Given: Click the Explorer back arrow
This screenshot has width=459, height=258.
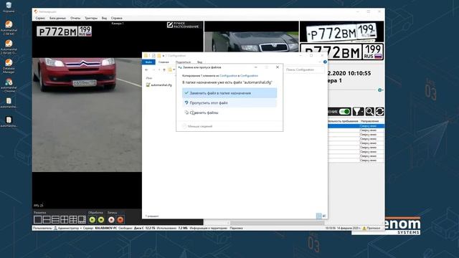Looking at the screenshot, I should tap(146, 70).
